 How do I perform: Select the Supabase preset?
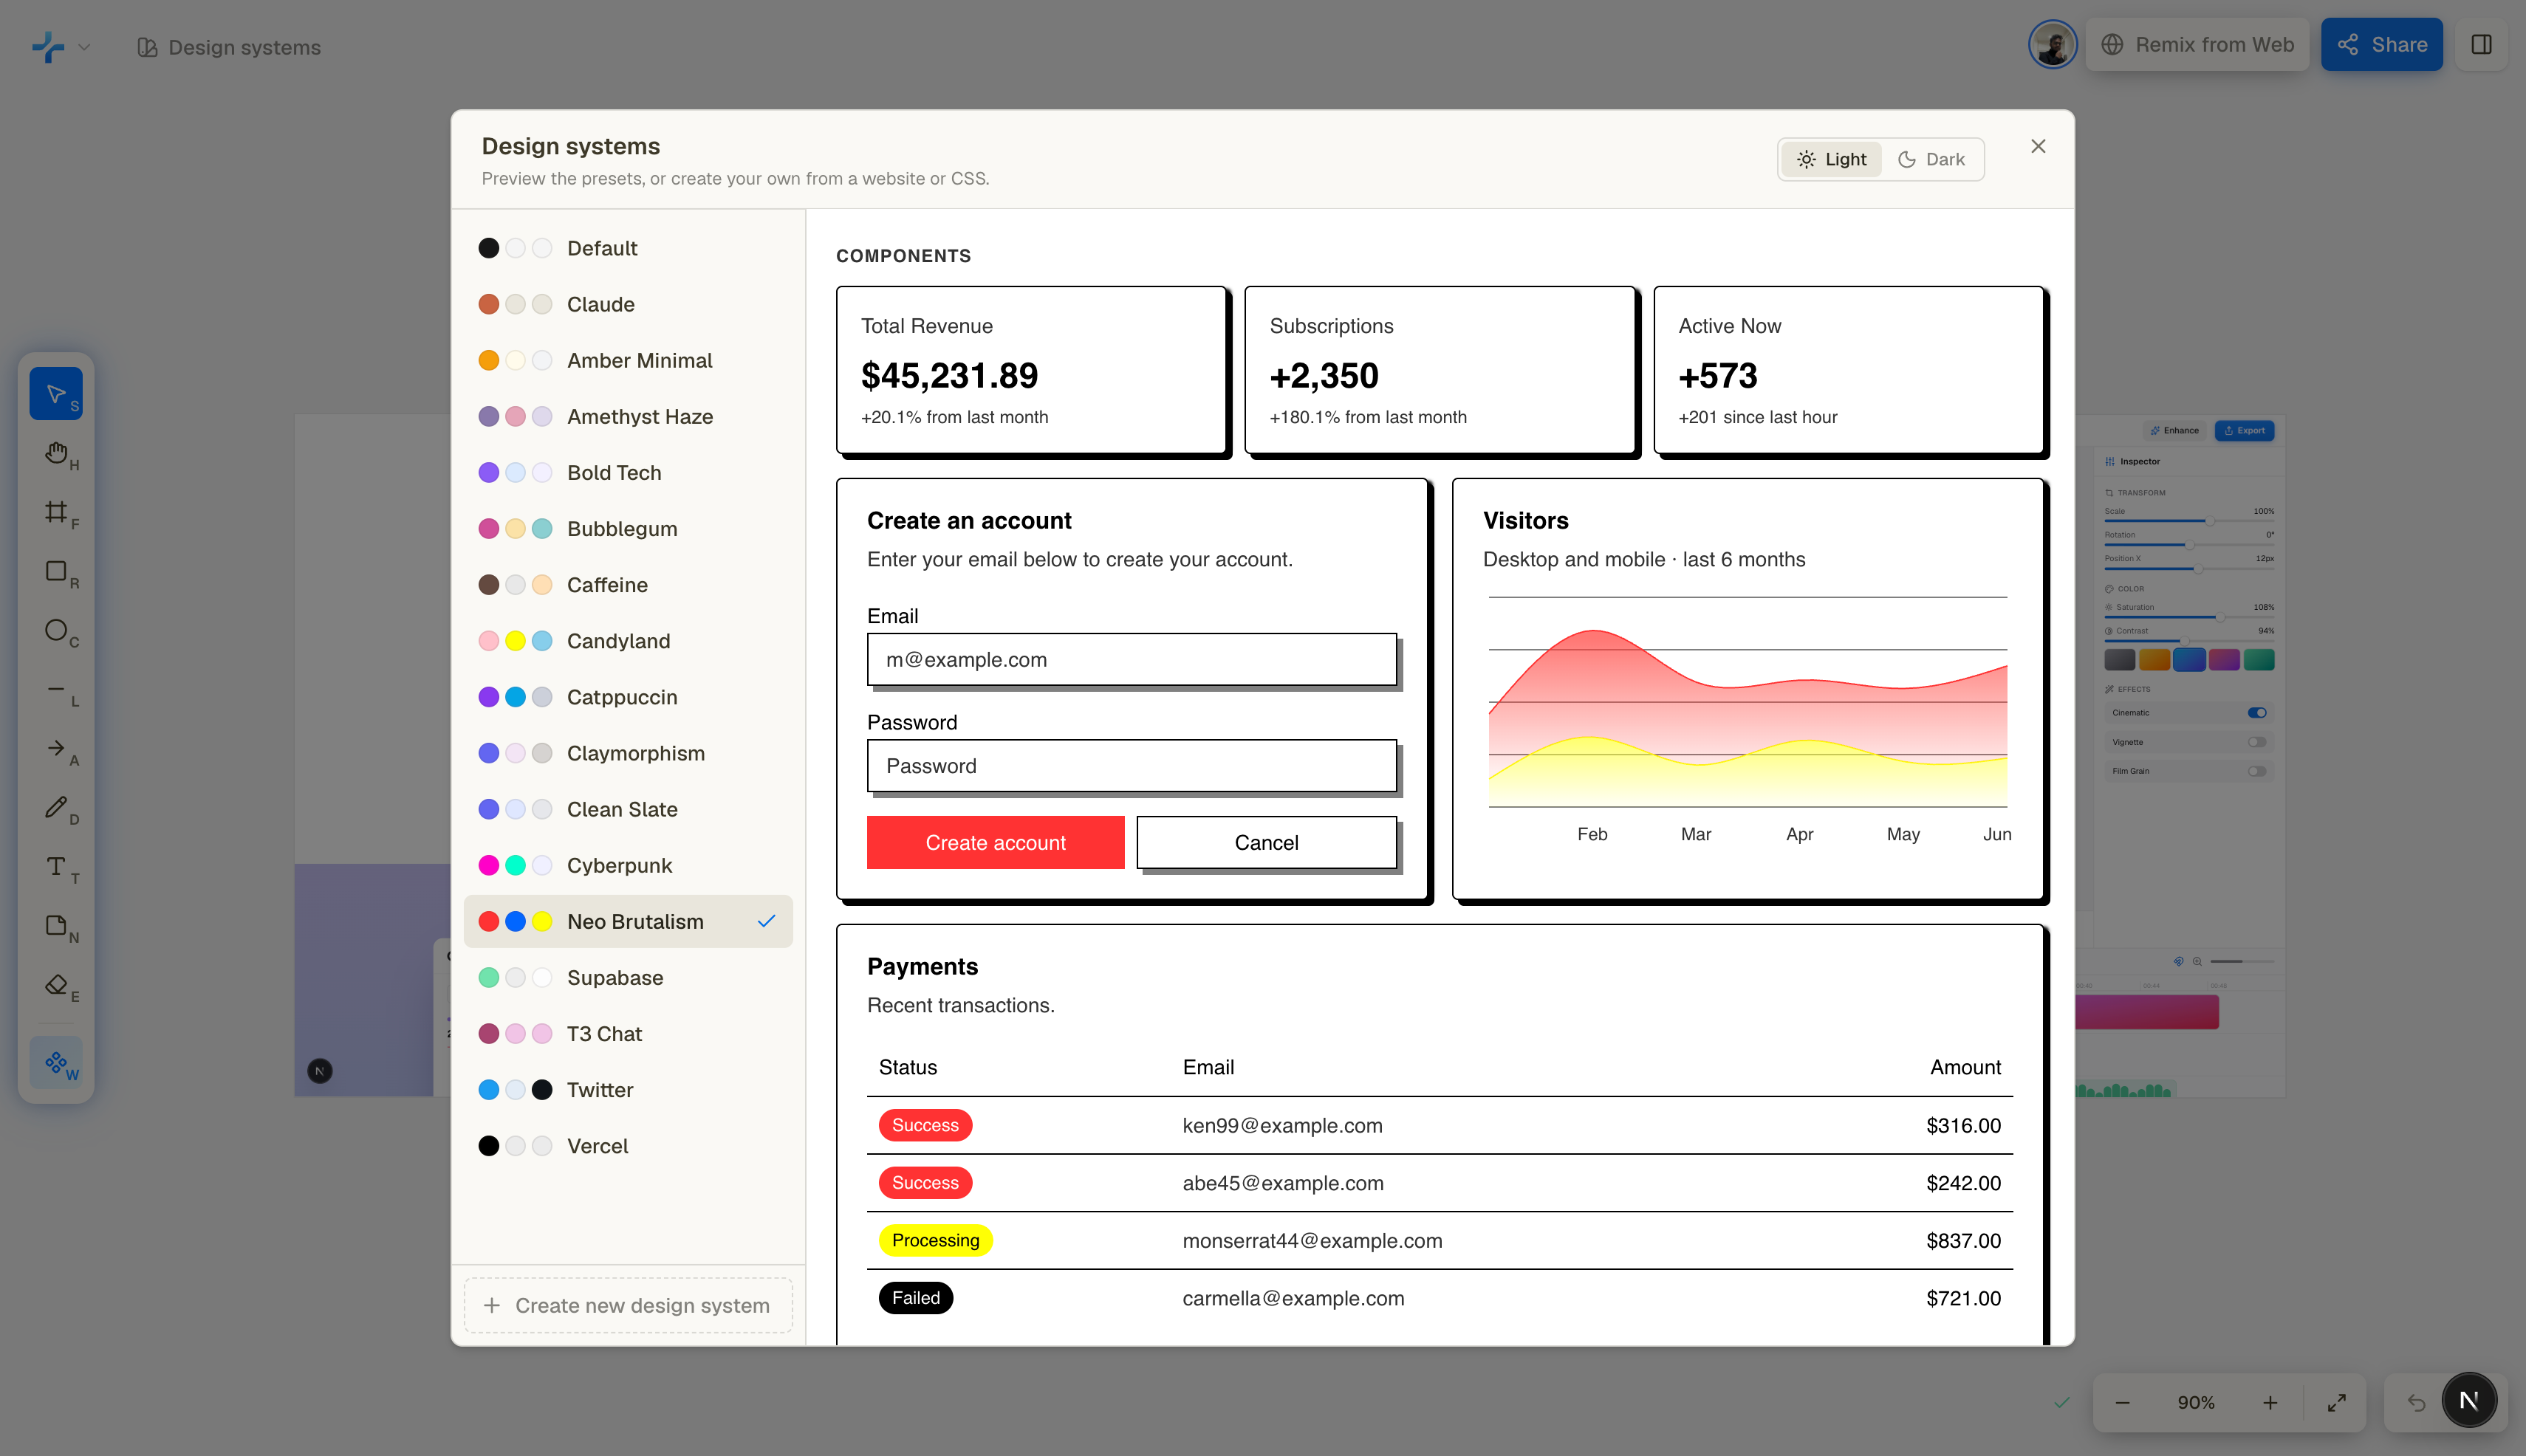(629, 977)
